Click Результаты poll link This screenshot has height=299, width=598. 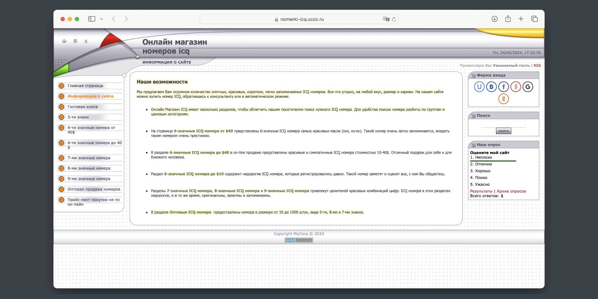tap(481, 191)
